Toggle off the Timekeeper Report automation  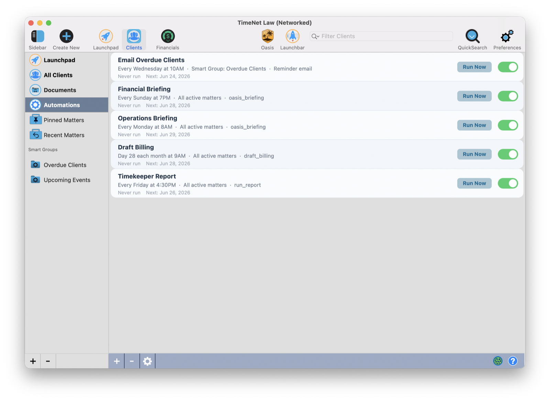coord(508,183)
